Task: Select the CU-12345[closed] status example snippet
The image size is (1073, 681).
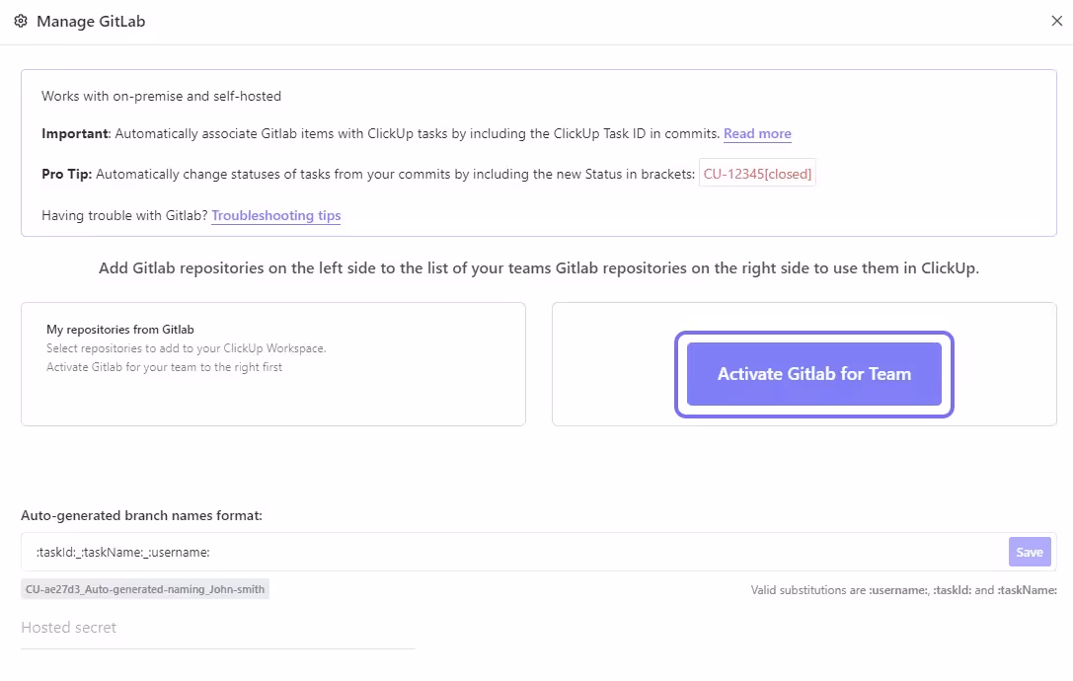Action: tap(757, 172)
